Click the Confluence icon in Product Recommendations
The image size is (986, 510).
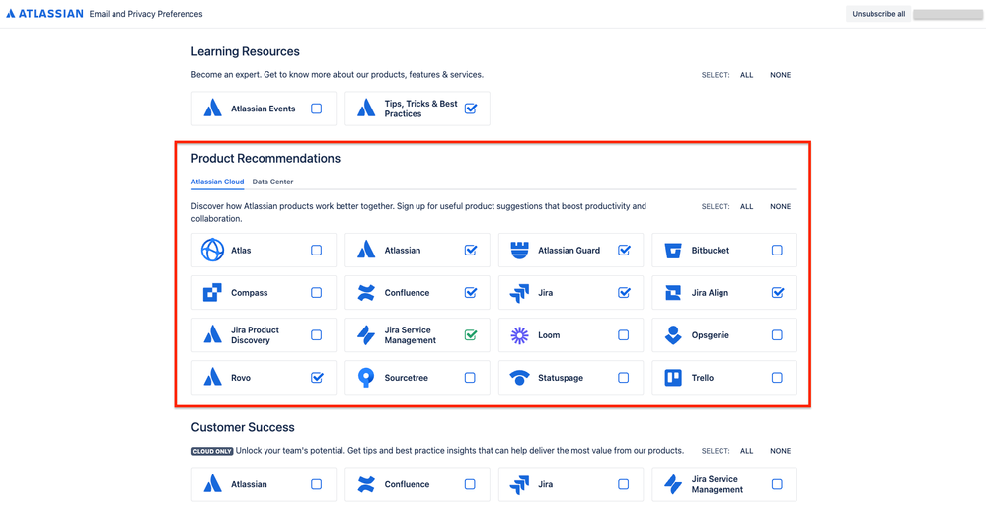click(366, 293)
